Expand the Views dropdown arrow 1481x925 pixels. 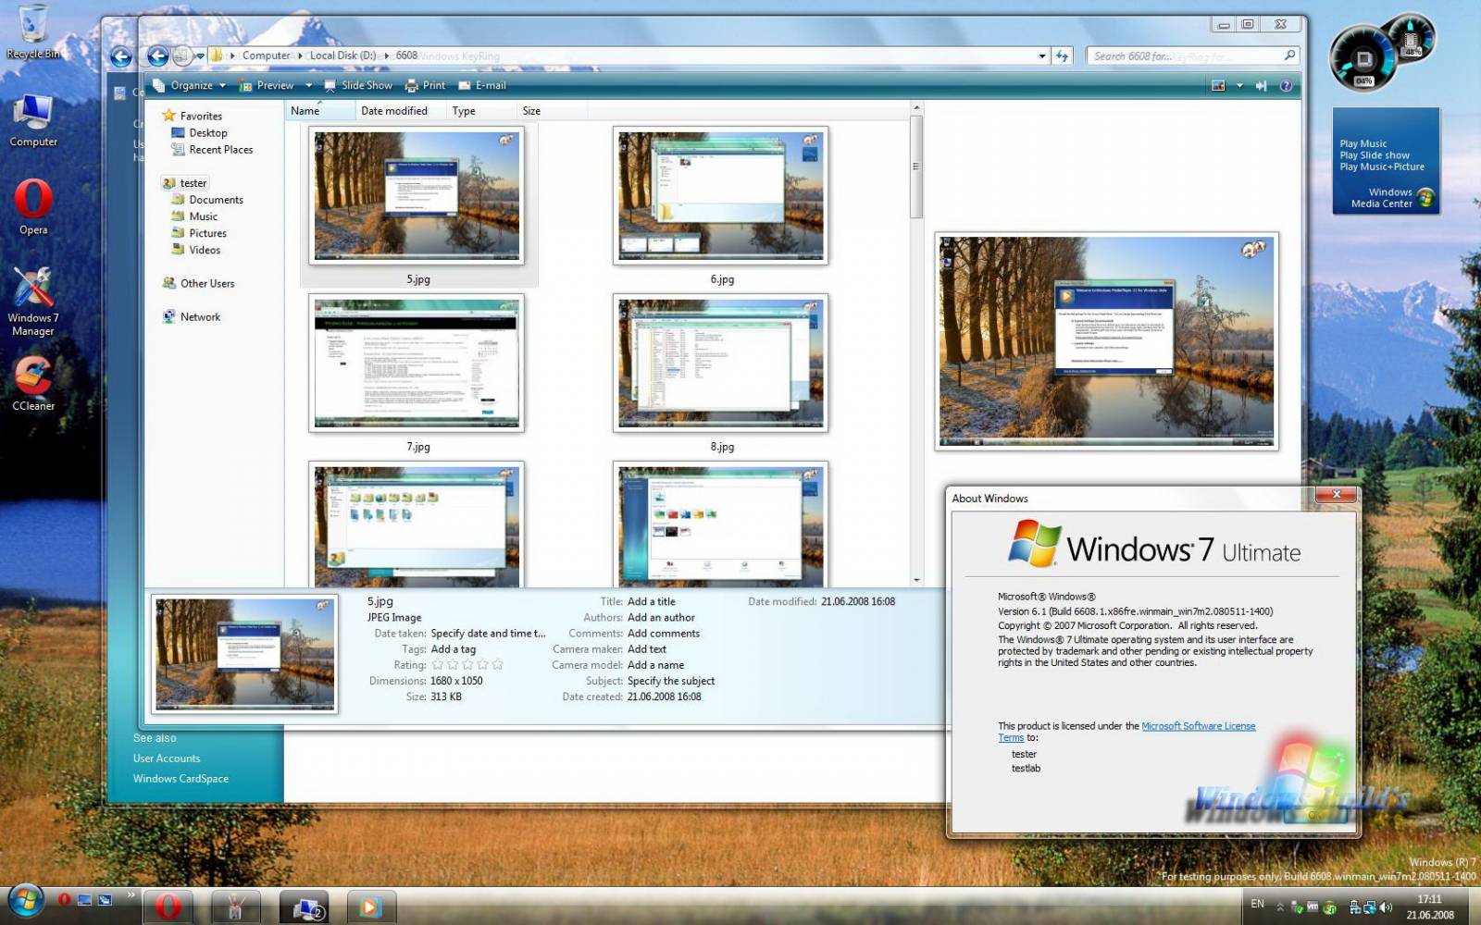1239,85
